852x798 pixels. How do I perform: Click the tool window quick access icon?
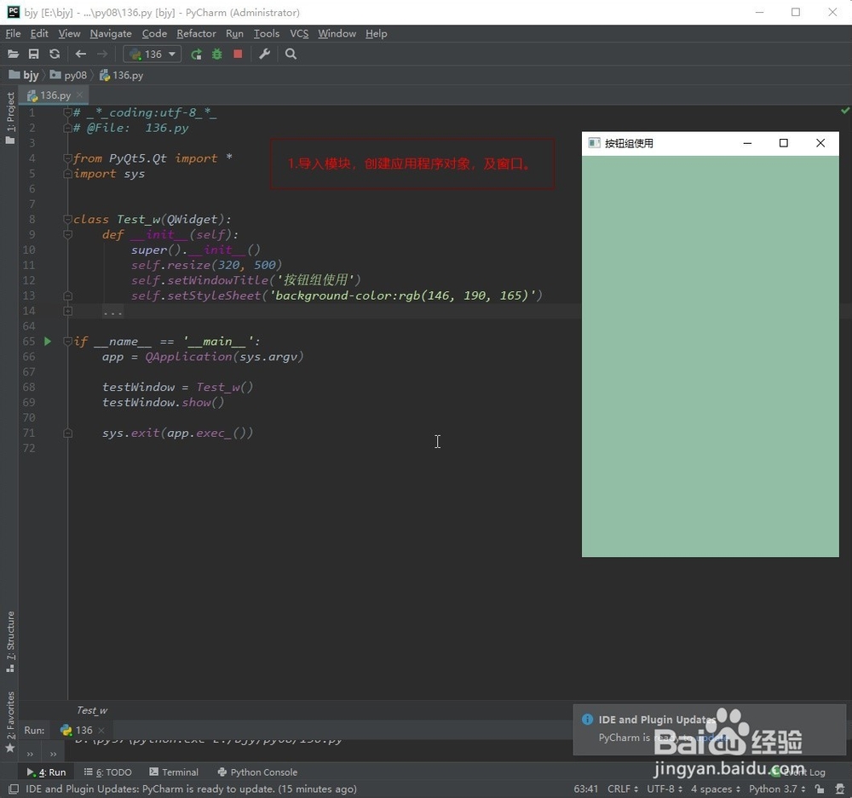tap(14, 789)
